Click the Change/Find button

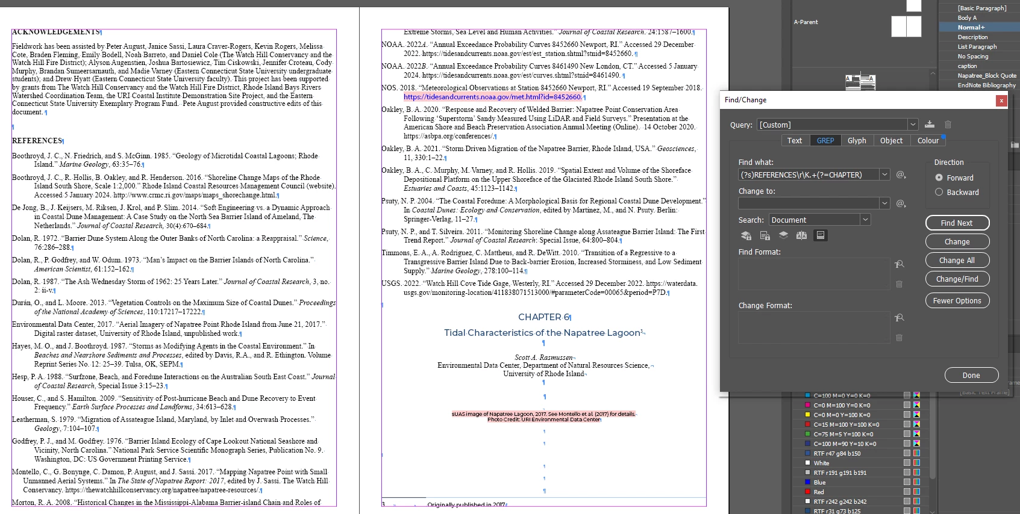click(x=957, y=279)
